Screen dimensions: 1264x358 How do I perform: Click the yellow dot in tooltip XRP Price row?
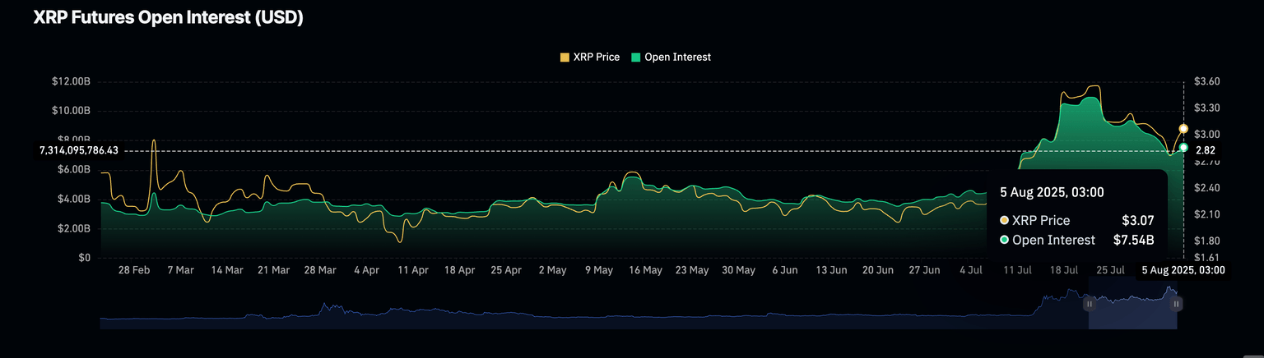[1004, 221]
